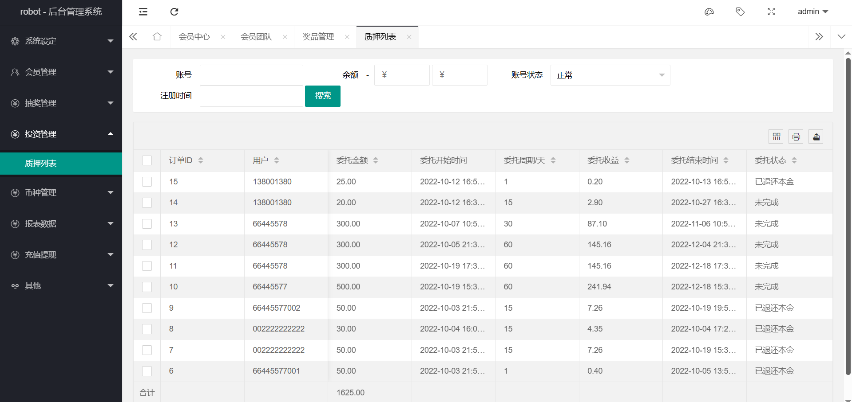
Task: Go to the home tab icon
Action: [157, 37]
